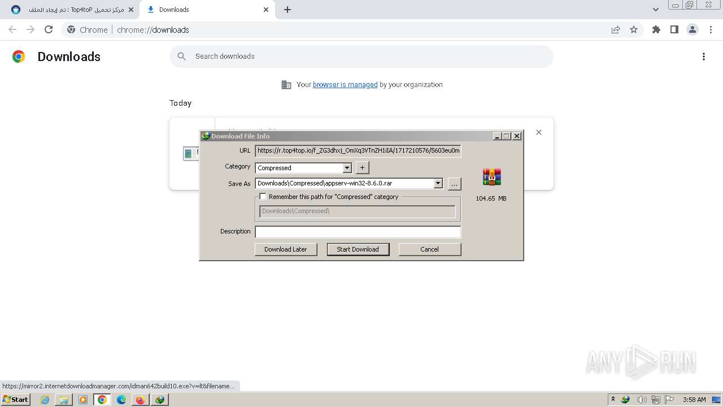Reload the page

tap(49, 30)
